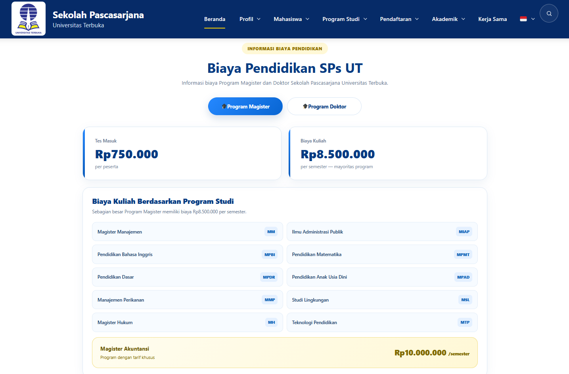This screenshot has height=374, width=569.
Task: Click the Teknologi Pendidikan row
Action: coord(382,323)
